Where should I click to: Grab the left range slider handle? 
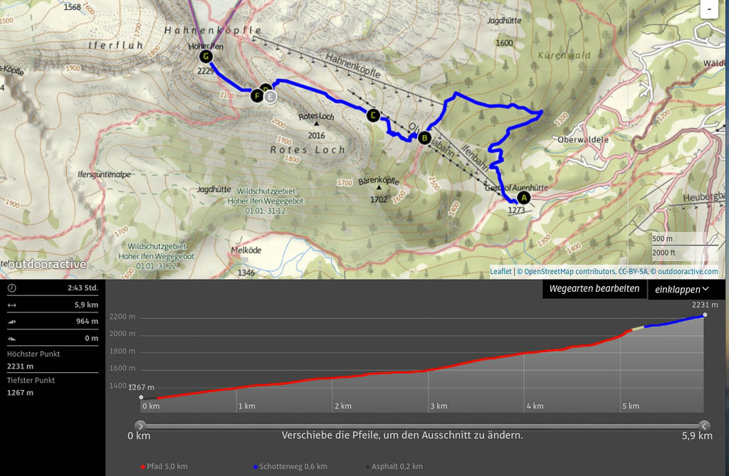(x=140, y=425)
